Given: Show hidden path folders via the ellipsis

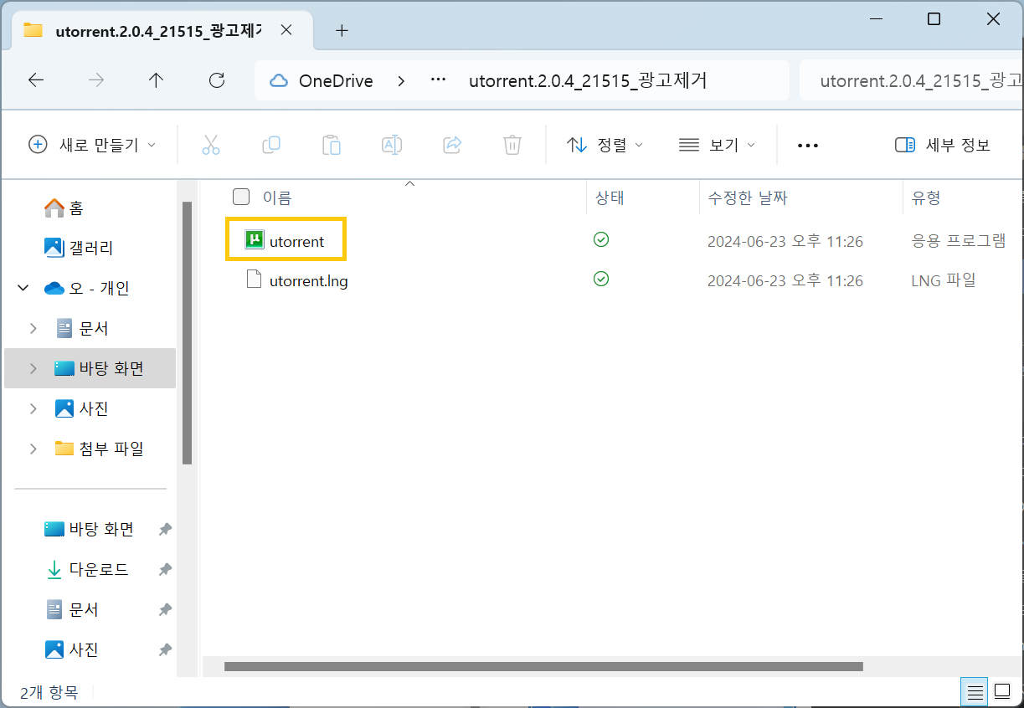Looking at the screenshot, I should point(438,81).
